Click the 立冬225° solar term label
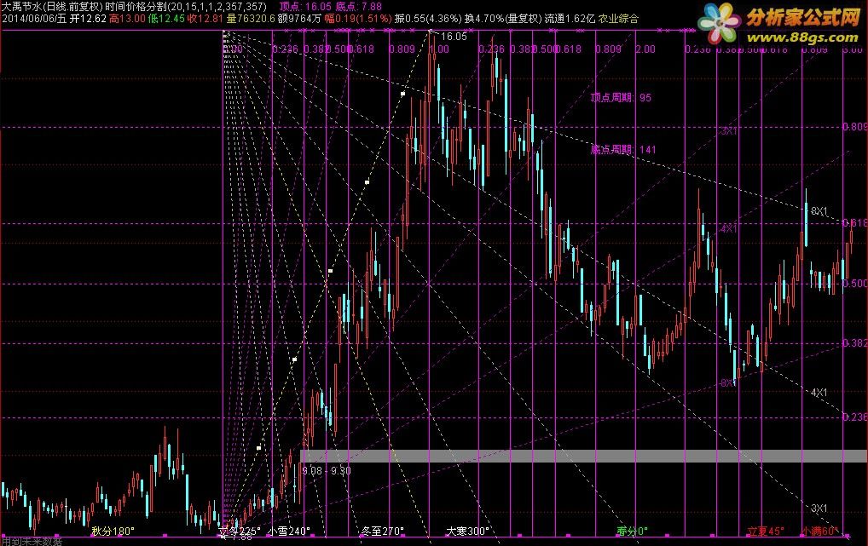The image size is (868, 546). 239,531
